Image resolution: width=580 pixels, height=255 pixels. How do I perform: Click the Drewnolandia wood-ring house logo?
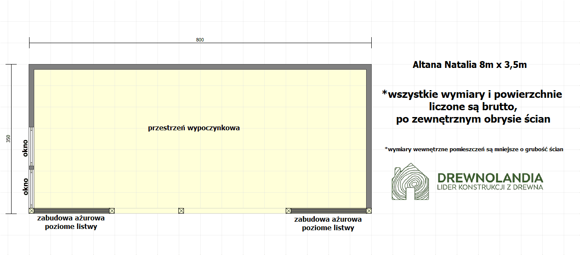410,182
